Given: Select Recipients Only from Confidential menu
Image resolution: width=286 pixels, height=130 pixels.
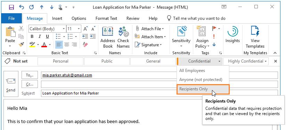Looking at the screenshot, I should pyautogui.click(x=203, y=89).
